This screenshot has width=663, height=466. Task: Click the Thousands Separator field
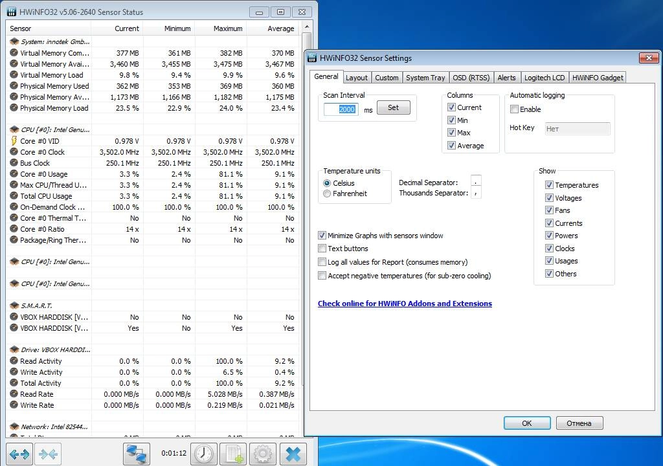pos(476,193)
